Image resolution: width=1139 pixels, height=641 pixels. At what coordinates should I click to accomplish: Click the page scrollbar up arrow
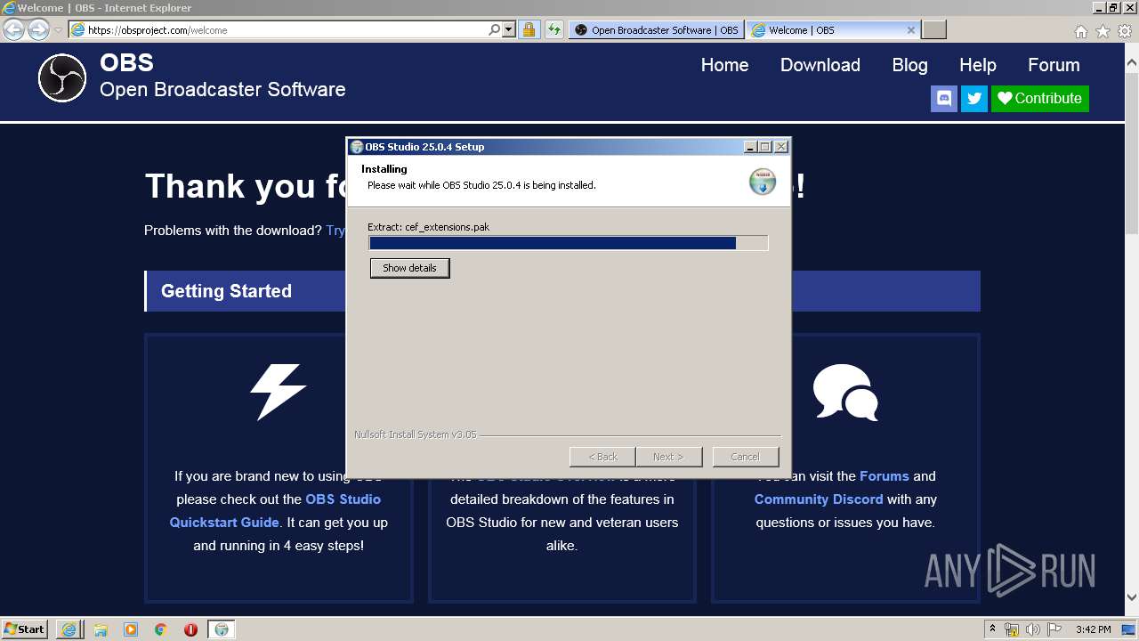pyautogui.click(x=1132, y=63)
